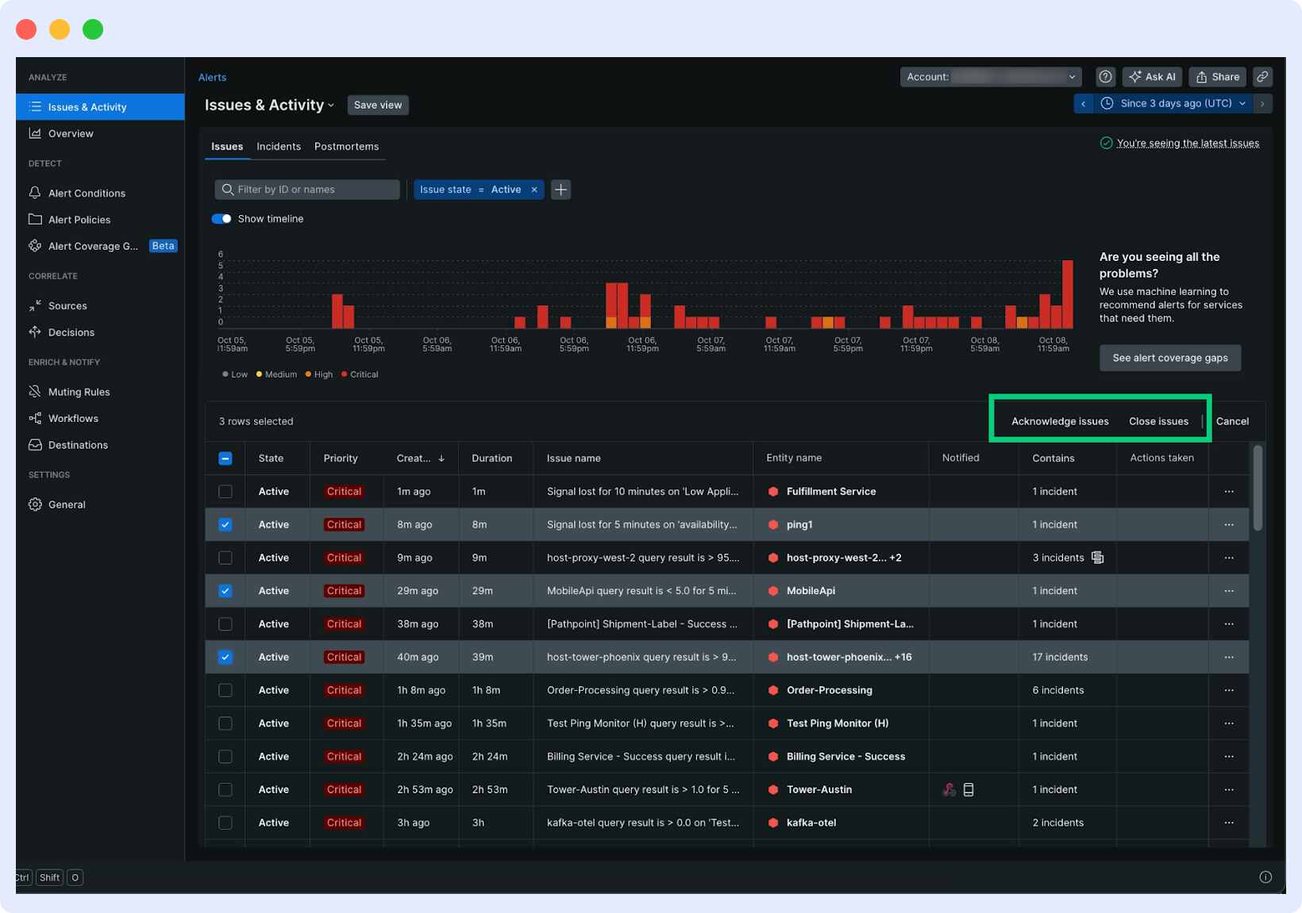The width and height of the screenshot is (1302, 913).
Task: Switch to the Incidents tab
Action: (278, 146)
